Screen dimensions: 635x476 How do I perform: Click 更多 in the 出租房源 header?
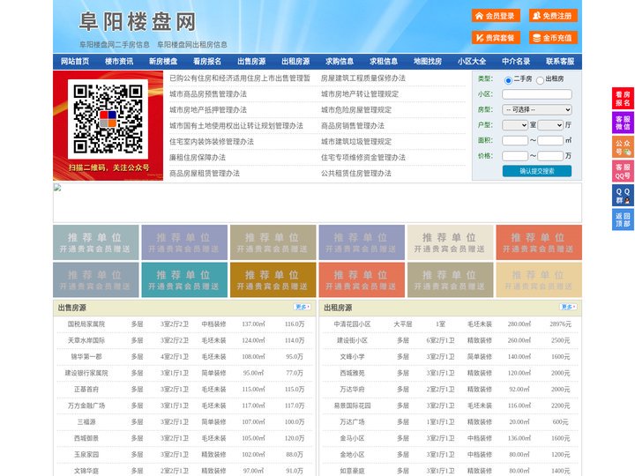click(x=568, y=308)
